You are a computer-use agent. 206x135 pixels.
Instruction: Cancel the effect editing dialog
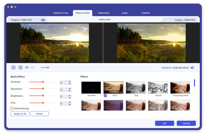click(x=186, y=123)
